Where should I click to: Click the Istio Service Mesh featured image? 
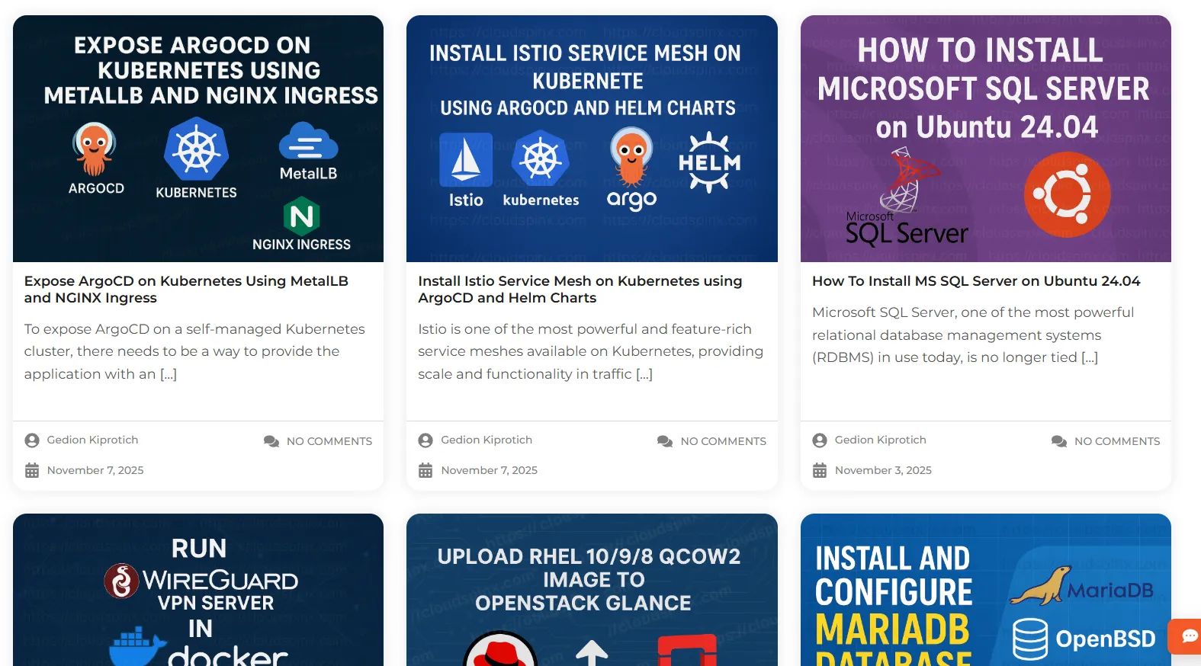[592, 139]
